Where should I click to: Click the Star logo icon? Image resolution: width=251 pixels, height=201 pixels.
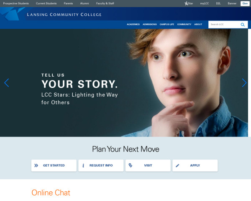[x=186, y=3]
